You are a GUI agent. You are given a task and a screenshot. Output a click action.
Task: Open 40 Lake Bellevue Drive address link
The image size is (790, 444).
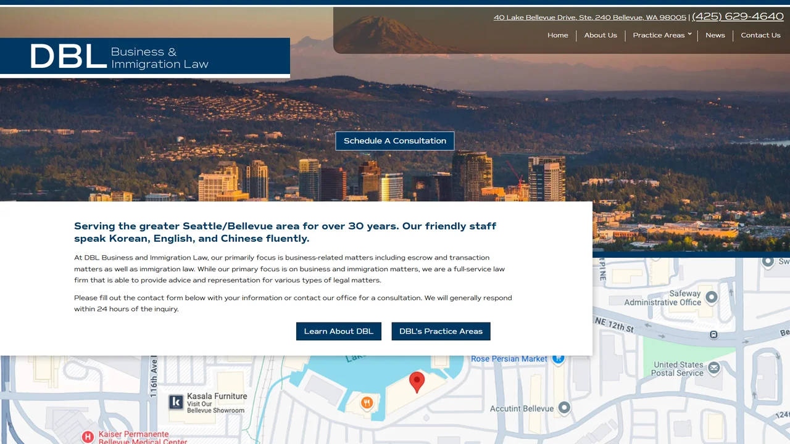click(590, 17)
